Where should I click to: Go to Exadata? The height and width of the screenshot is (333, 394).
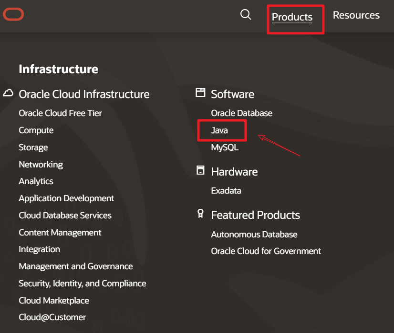[x=226, y=191]
